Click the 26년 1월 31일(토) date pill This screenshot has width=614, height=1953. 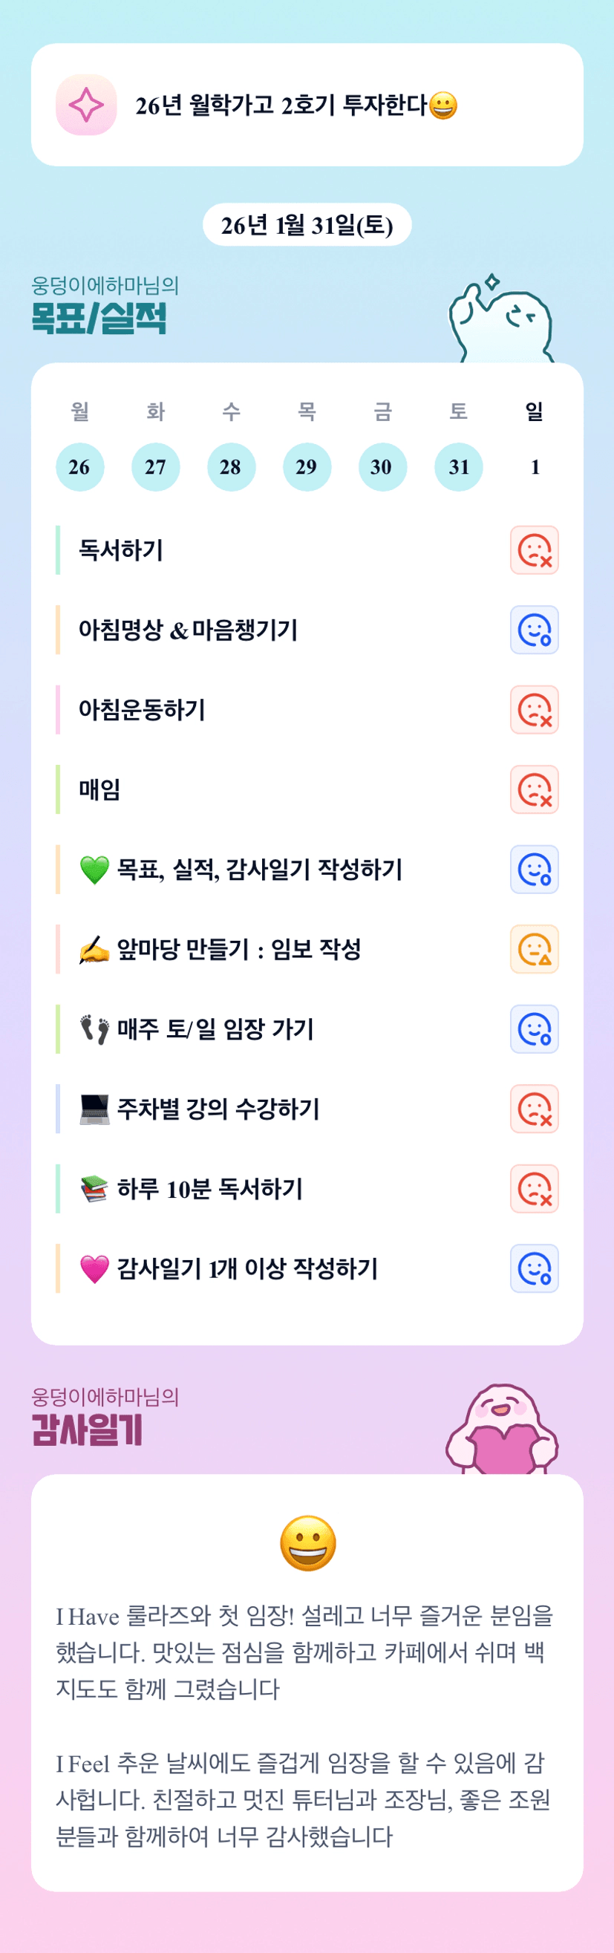click(307, 225)
